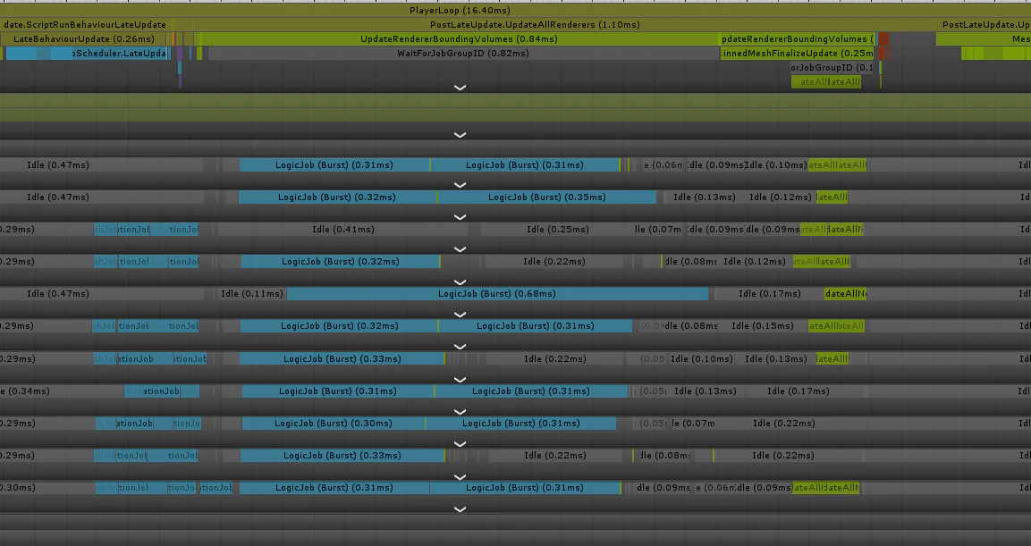The height and width of the screenshot is (546, 1031).
Task: Expand the chevron under the Idle (0.41ms) row
Action: pyautogui.click(x=461, y=249)
